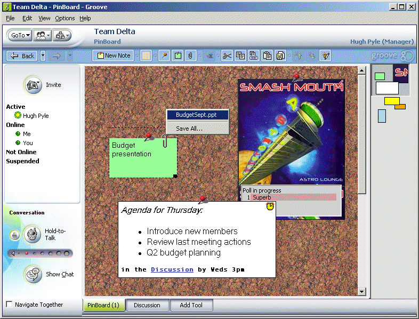The image size is (419, 319).
Task: Click the clock icon on agenda note
Action: click(x=270, y=206)
